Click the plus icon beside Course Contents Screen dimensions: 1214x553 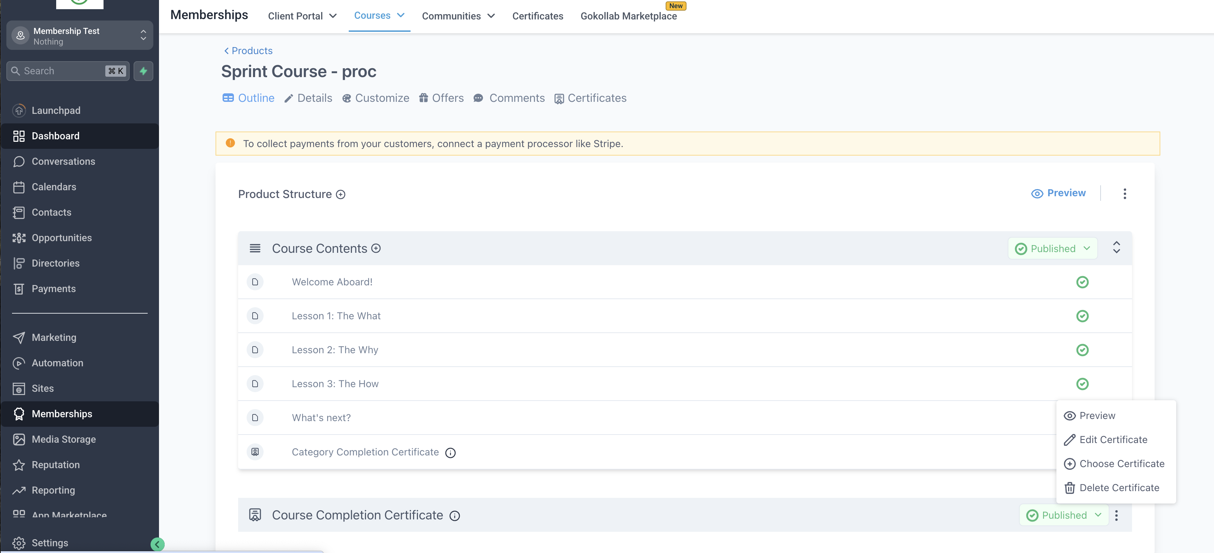click(x=376, y=249)
